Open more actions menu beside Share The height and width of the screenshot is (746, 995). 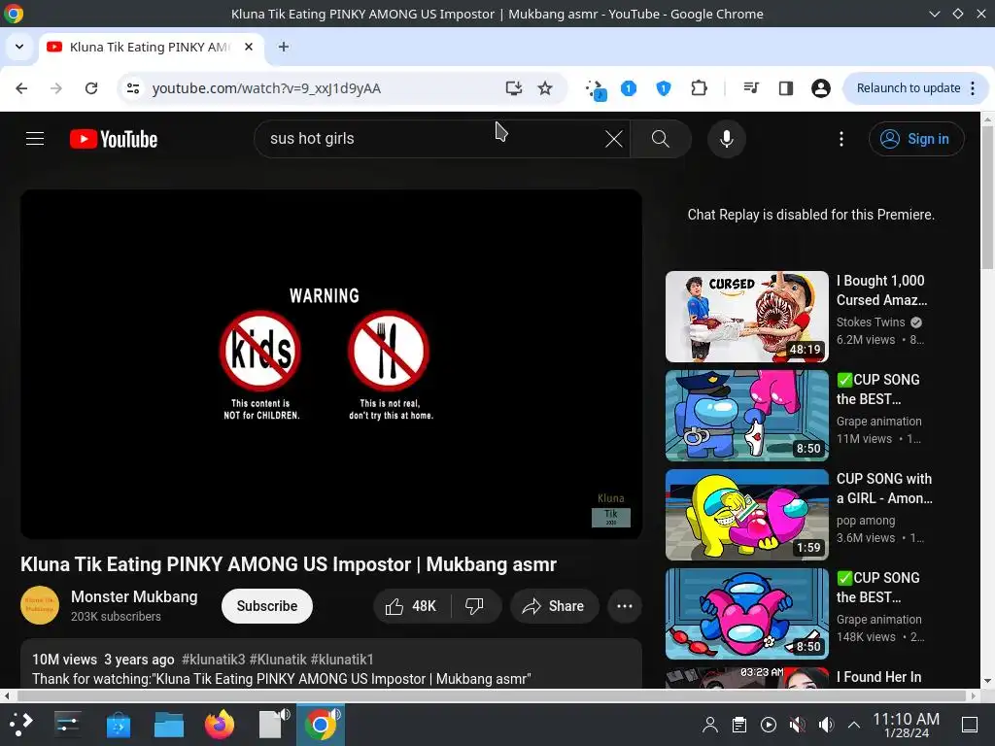[x=625, y=606]
